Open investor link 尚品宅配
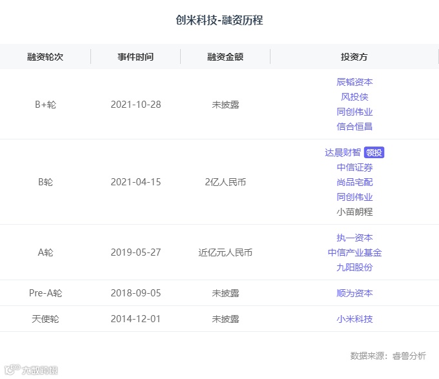 coord(354,182)
